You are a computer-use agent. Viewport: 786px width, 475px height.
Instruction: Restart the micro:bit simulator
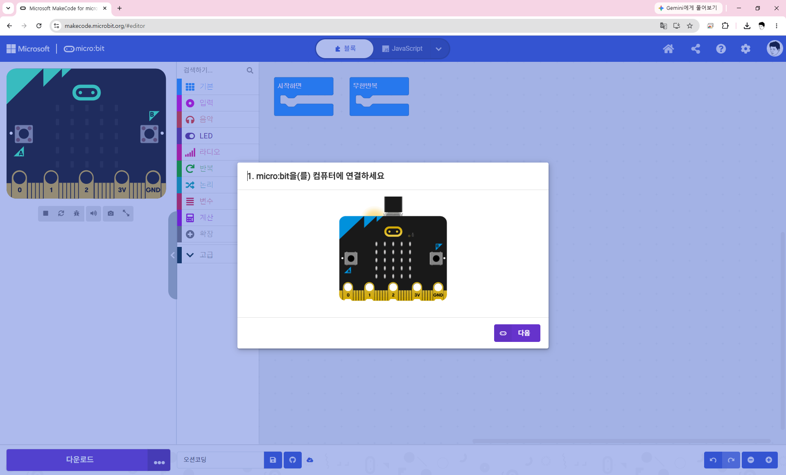click(x=61, y=213)
